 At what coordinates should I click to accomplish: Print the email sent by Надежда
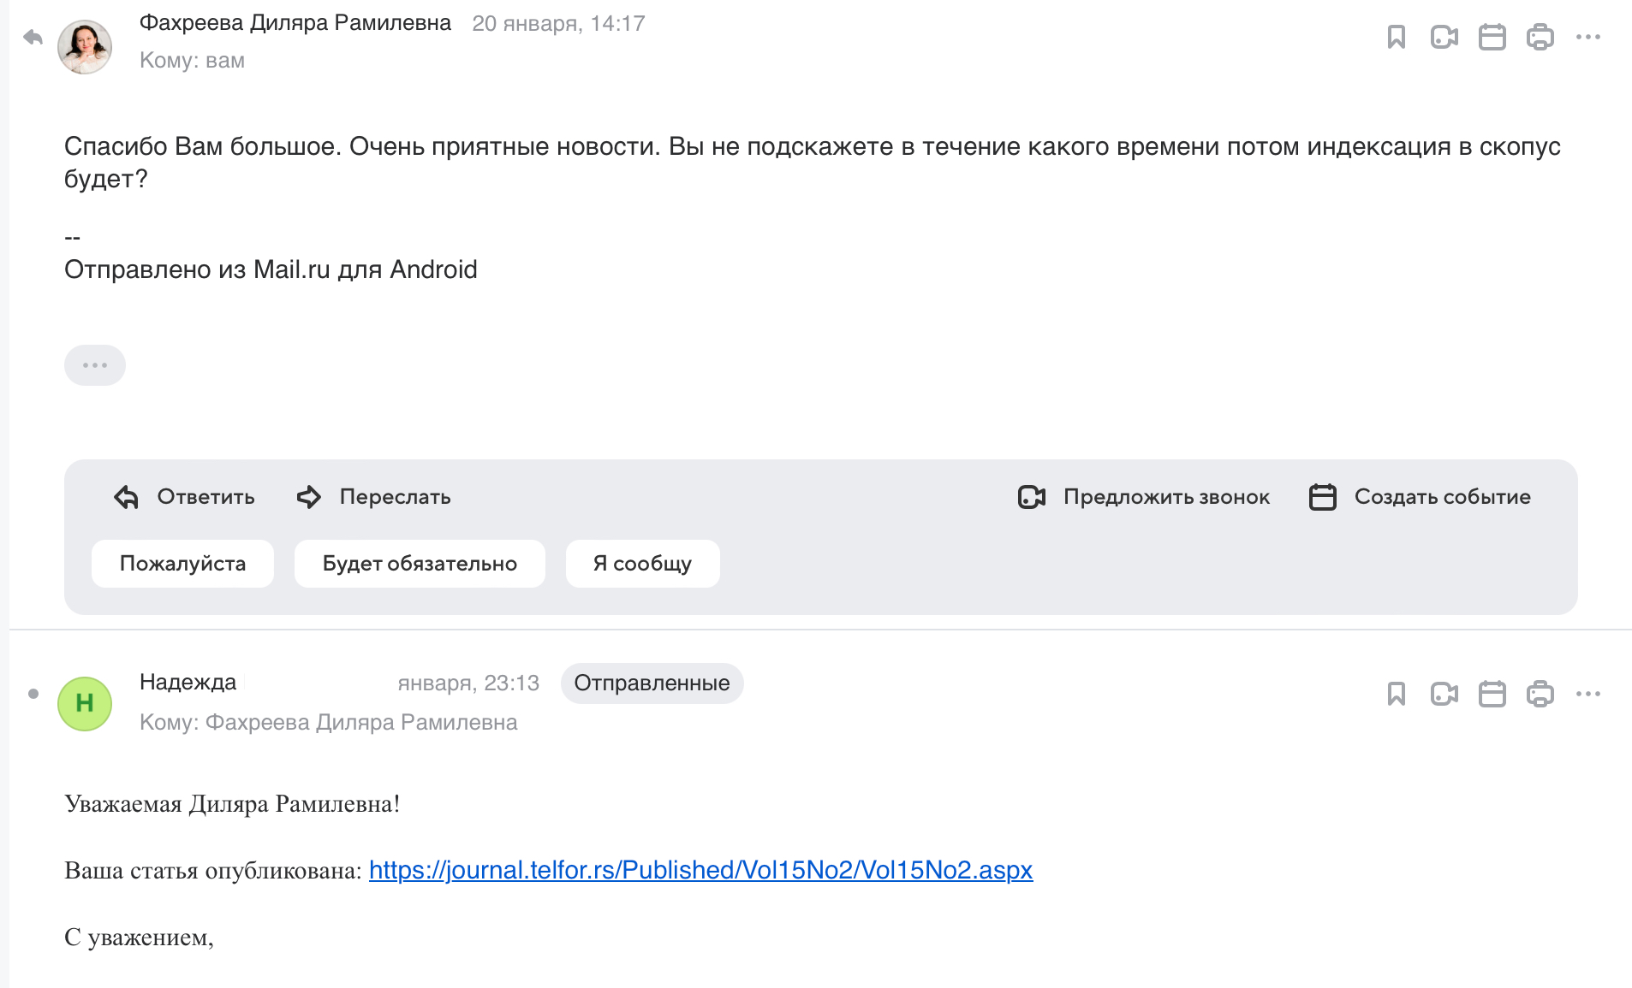(x=1540, y=694)
